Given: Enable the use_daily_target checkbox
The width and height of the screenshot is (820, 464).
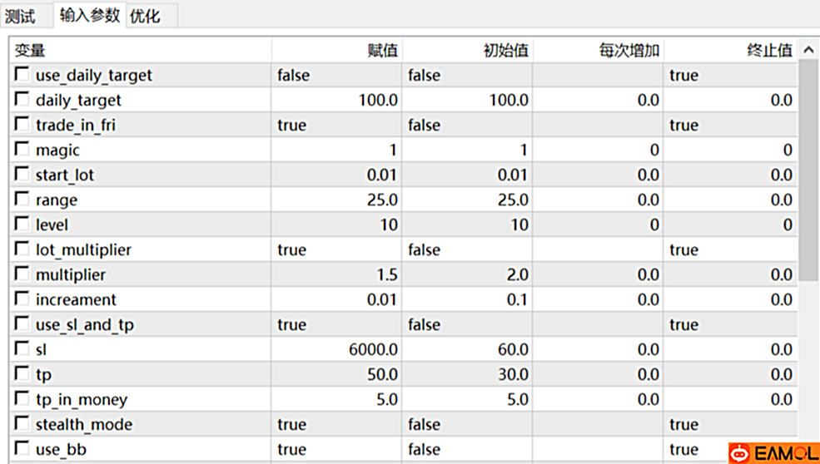Looking at the screenshot, I should tap(22, 74).
